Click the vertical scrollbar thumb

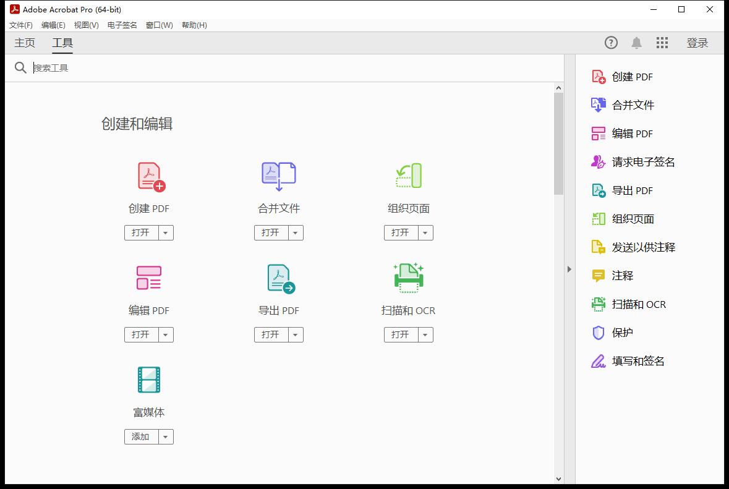coord(558,143)
